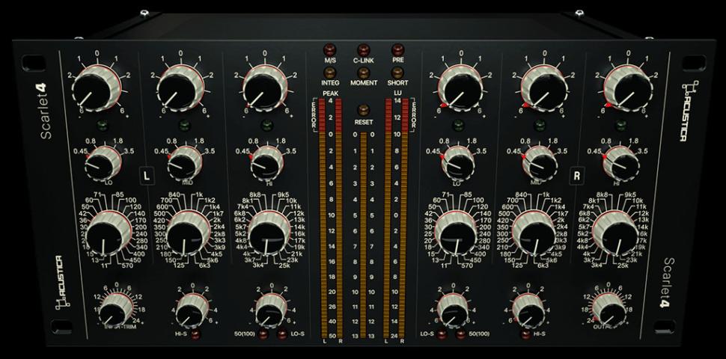Enable the C-LINK button
The height and width of the screenshot is (359, 726).
coord(364,49)
